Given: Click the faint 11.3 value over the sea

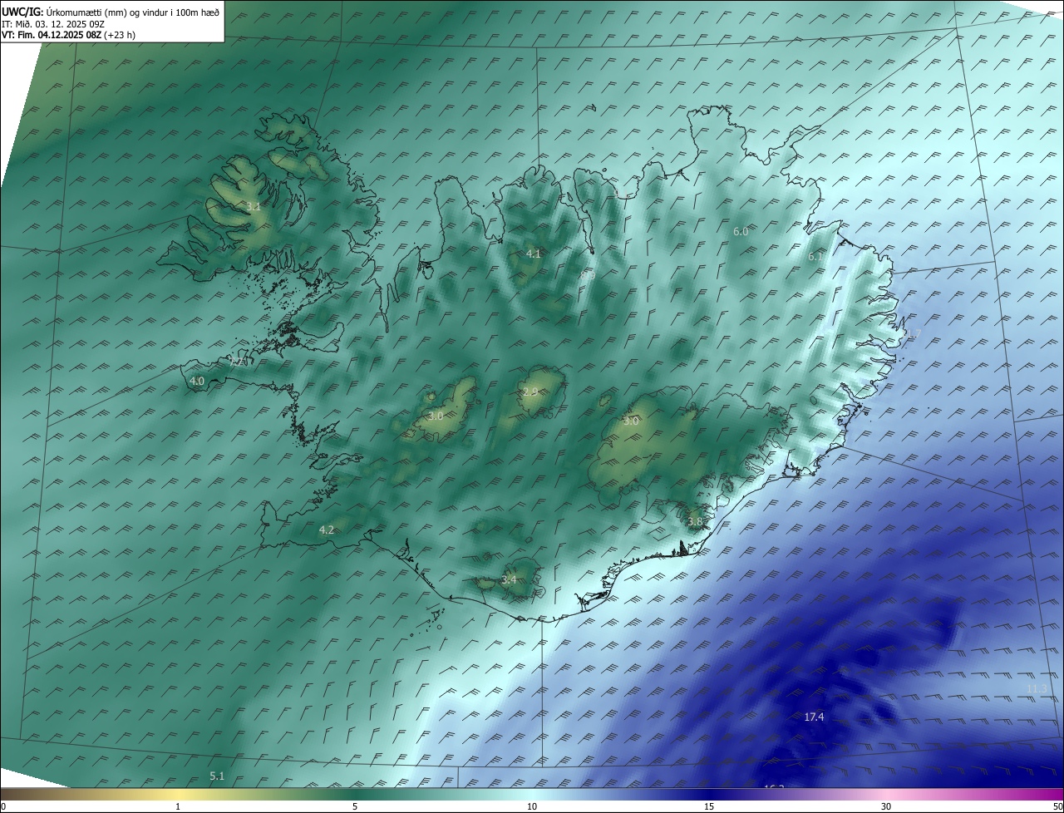Looking at the screenshot, I should [x=1037, y=688].
